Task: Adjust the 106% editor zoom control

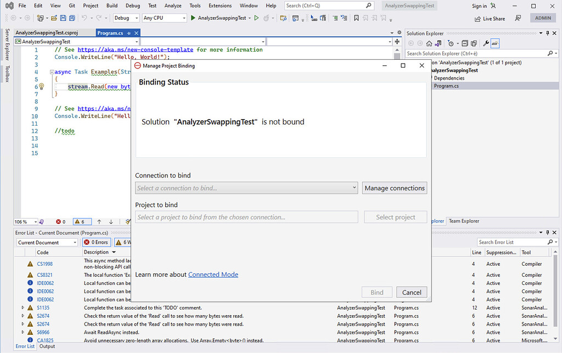Action: [25, 221]
